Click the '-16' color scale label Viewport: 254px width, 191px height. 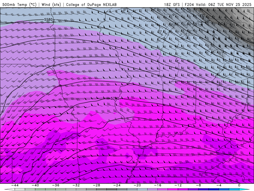(158, 185)
